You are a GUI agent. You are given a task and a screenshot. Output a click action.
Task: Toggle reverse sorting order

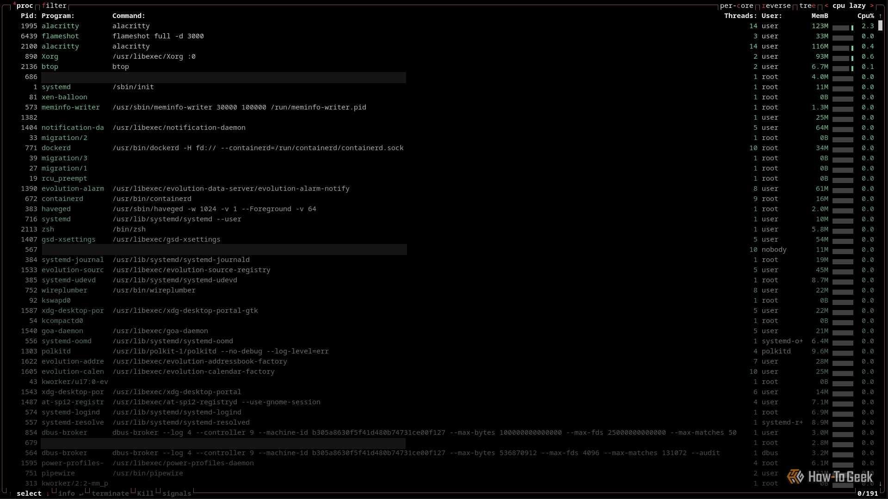tap(776, 6)
